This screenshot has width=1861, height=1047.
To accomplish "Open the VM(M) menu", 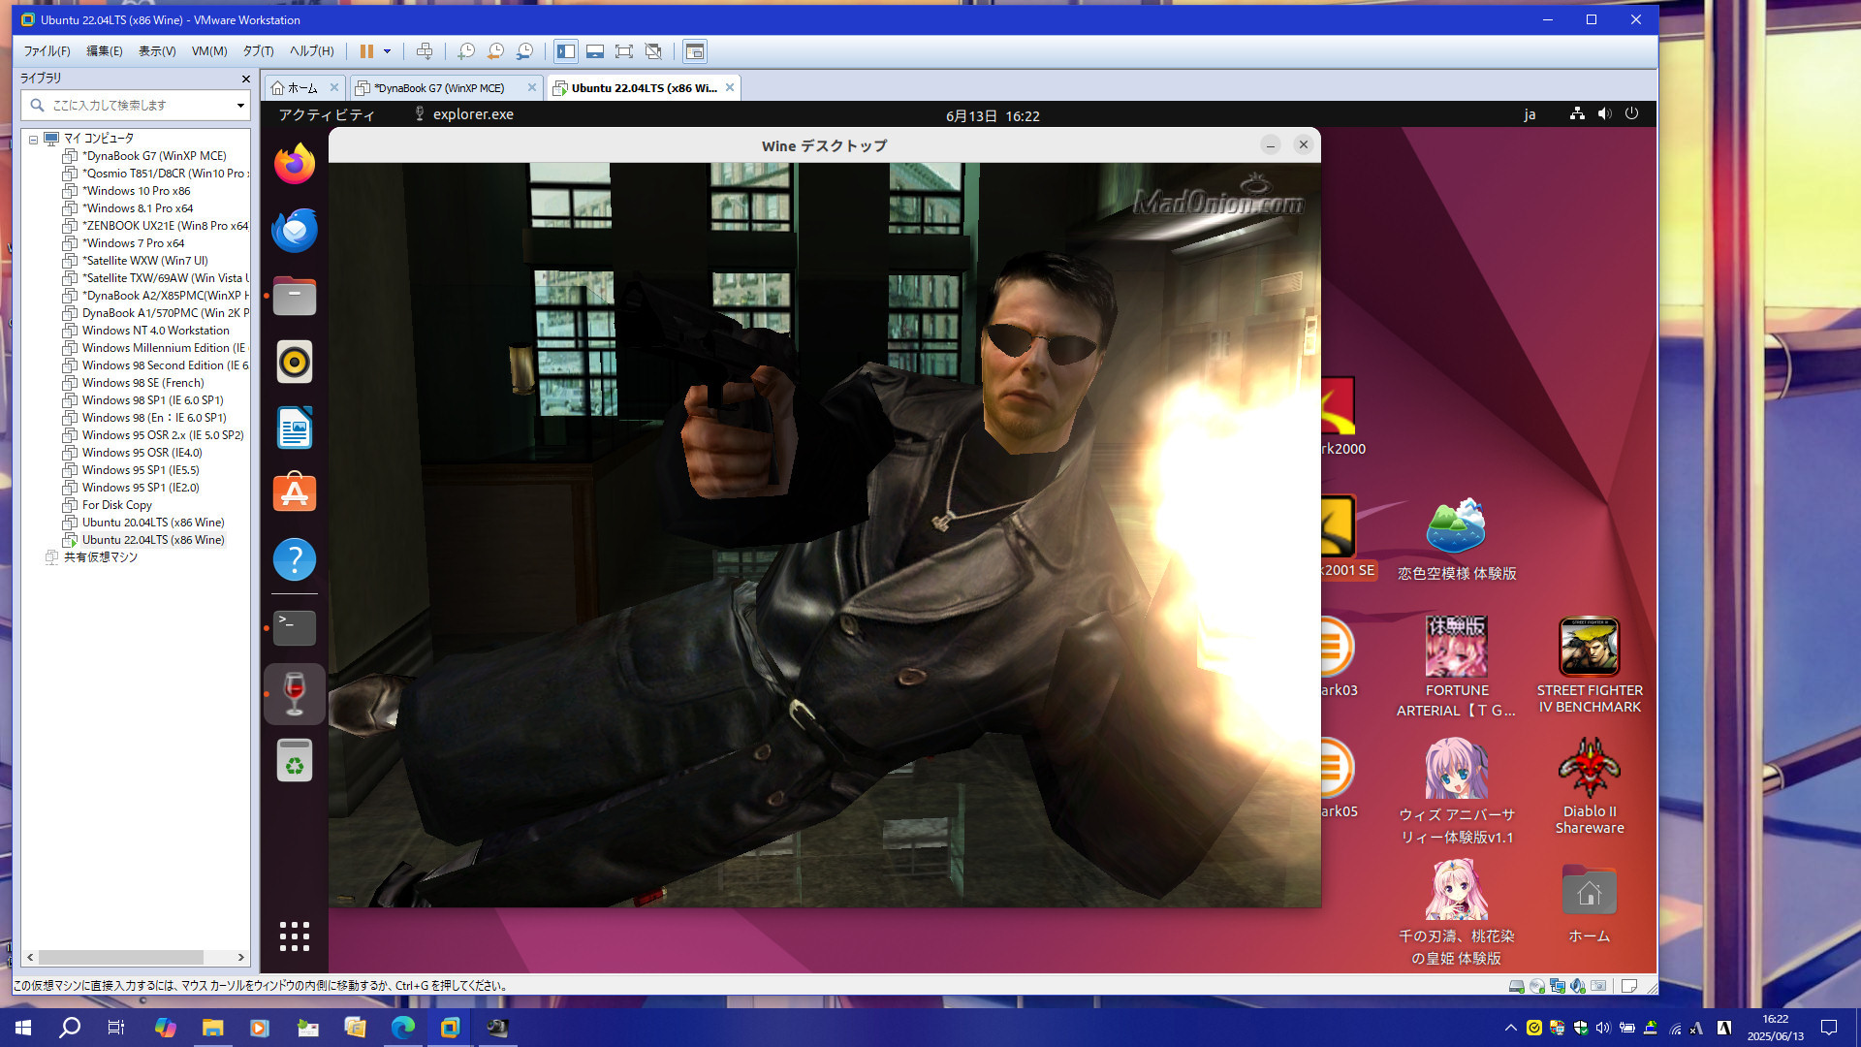I will (209, 51).
